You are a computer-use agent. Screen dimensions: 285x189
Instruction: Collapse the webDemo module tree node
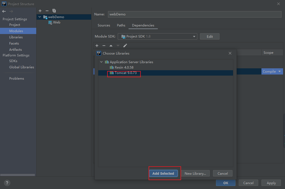click(x=40, y=17)
